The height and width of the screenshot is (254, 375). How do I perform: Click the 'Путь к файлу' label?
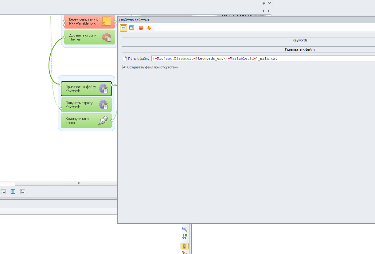click(x=139, y=59)
